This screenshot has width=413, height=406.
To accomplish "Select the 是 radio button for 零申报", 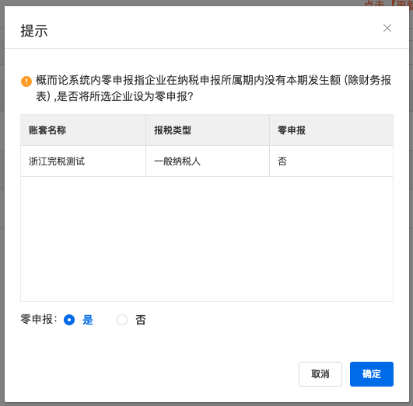I will (69, 320).
